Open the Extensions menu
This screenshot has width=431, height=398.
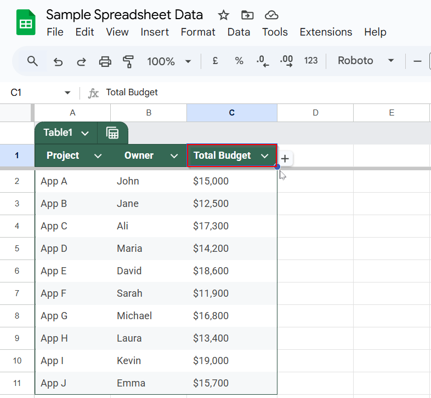point(326,32)
